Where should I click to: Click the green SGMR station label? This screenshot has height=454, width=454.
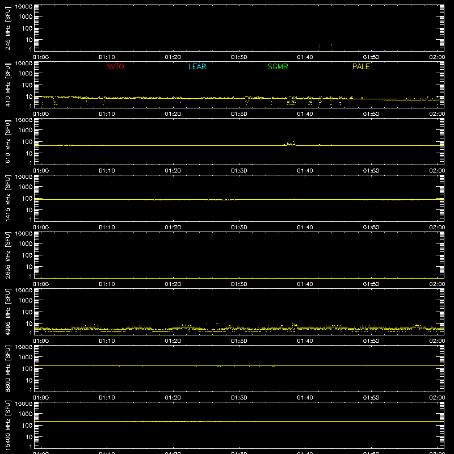tap(278, 66)
